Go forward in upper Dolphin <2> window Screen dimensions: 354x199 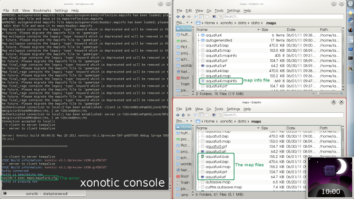point(189,16)
